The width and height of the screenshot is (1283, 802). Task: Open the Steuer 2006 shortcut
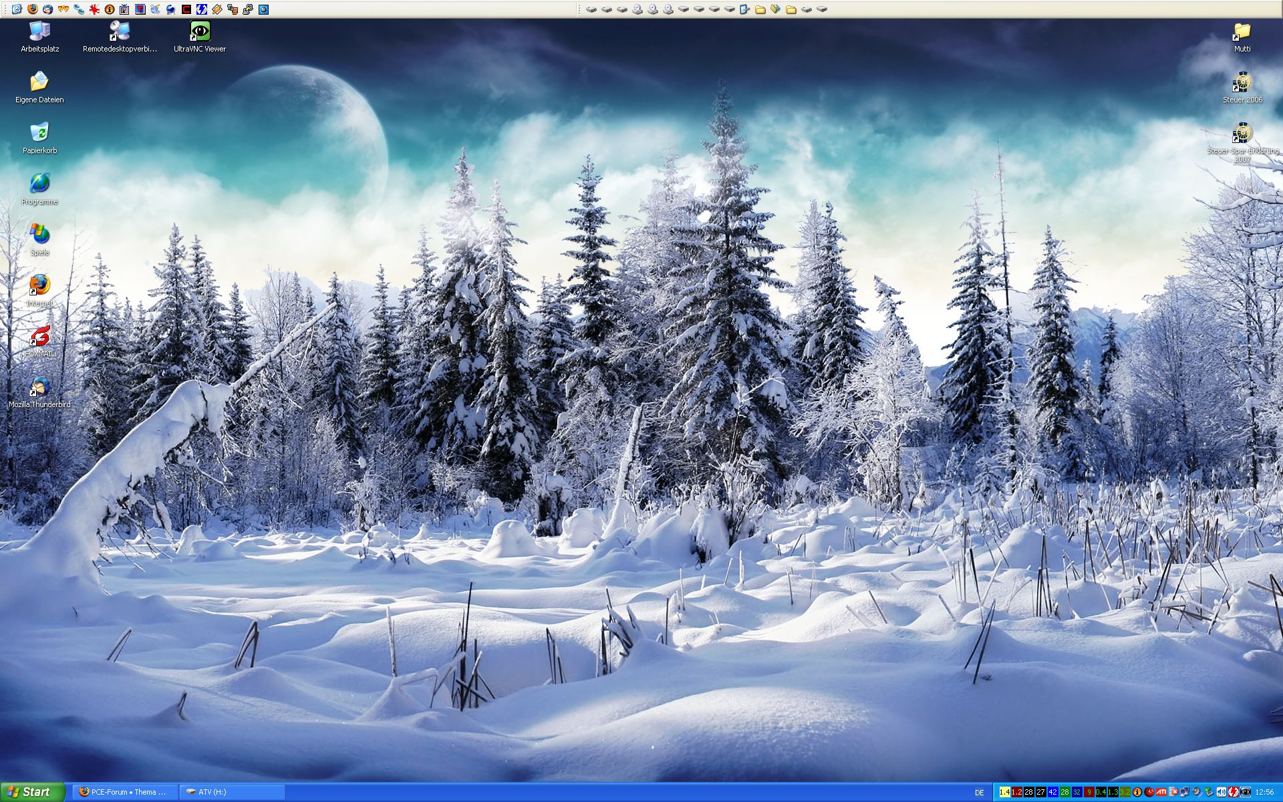click(1242, 83)
